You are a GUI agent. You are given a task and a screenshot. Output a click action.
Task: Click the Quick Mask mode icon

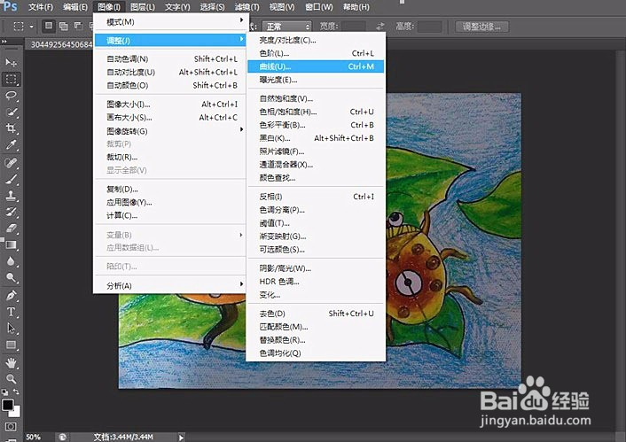coord(11,427)
